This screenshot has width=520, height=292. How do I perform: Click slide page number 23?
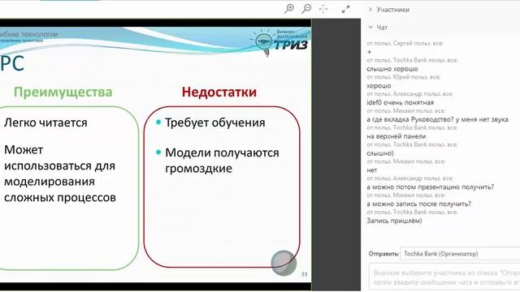point(304,274)
